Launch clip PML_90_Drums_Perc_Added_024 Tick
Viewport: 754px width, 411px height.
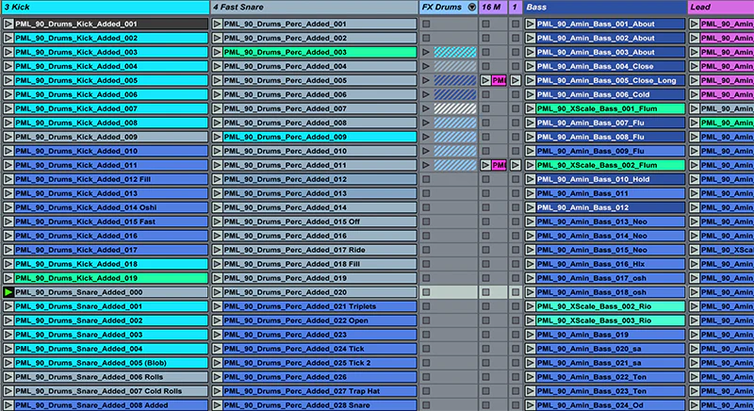coord(218,349)
